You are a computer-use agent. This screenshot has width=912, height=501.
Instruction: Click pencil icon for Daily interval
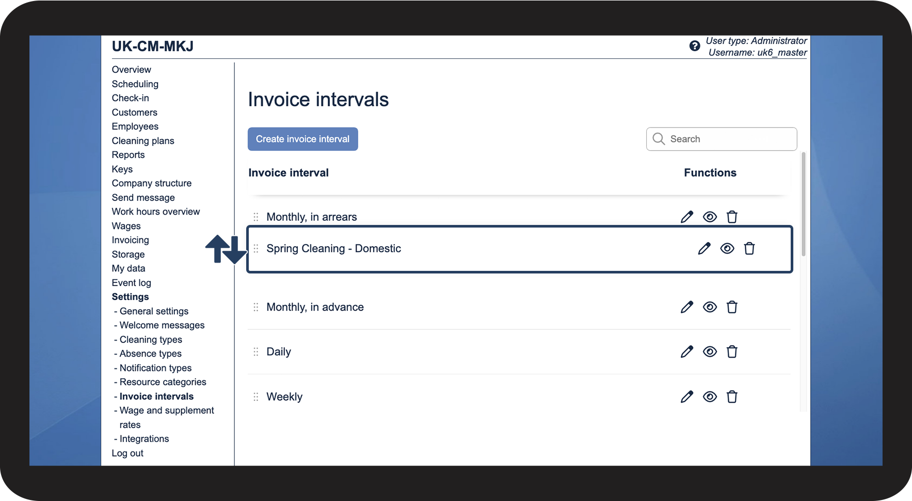click(x=687, y=352)
